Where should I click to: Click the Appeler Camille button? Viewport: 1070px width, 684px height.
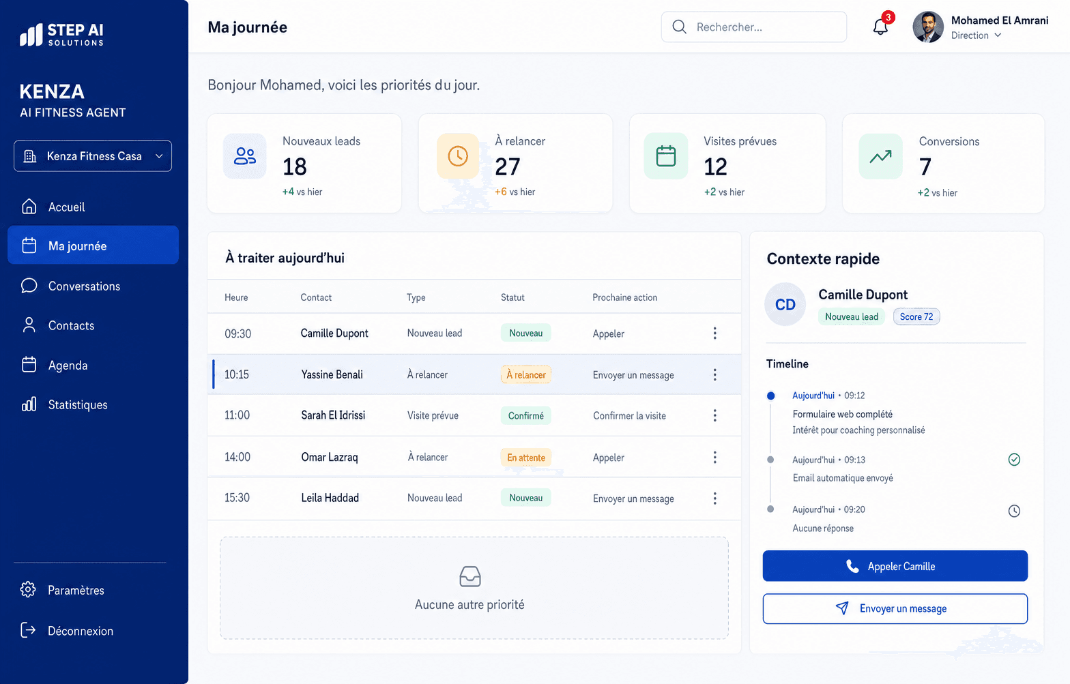coord(895,566)
